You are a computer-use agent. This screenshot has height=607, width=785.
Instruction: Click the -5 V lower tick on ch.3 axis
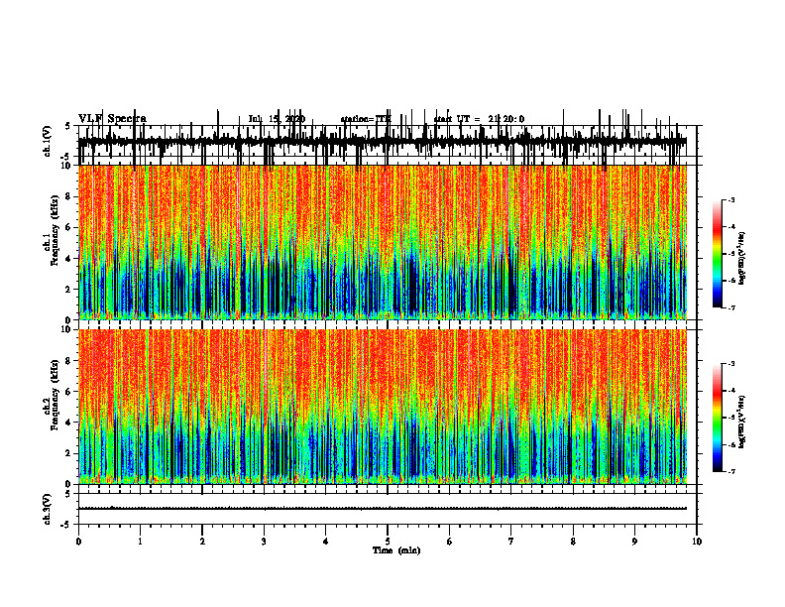pos(66,525)
